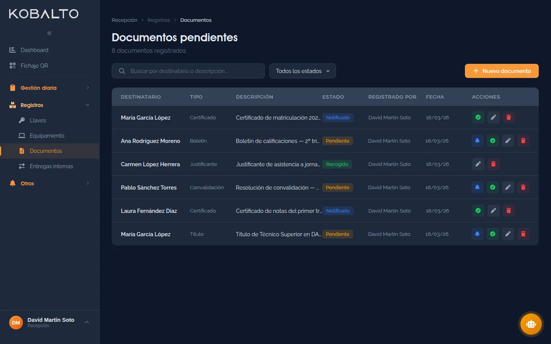Open the chatbot assistant button

click(531, 324)
